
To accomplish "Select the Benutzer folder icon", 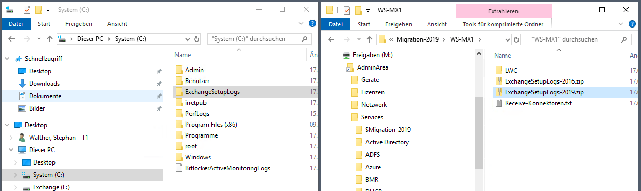I will [179, 81].
